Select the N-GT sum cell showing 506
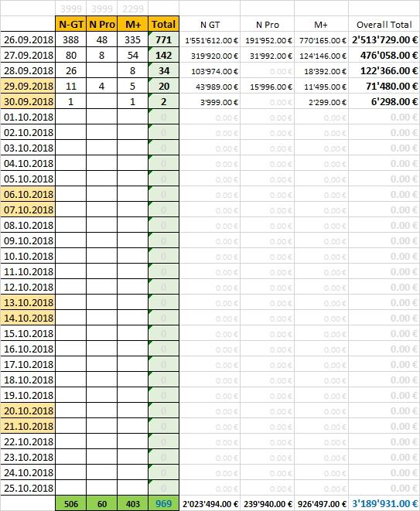420x511 pixels. click(70, 504)
